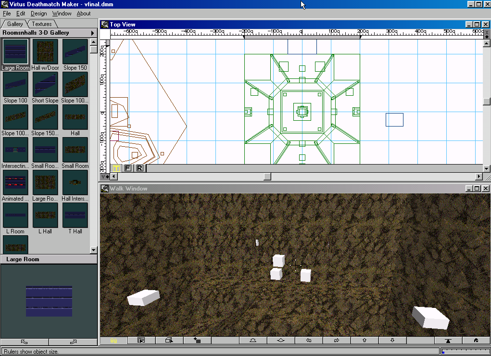The width and height of the screenshot is (491, 356).
Task: Open the About menu
Action: [84, 13]
